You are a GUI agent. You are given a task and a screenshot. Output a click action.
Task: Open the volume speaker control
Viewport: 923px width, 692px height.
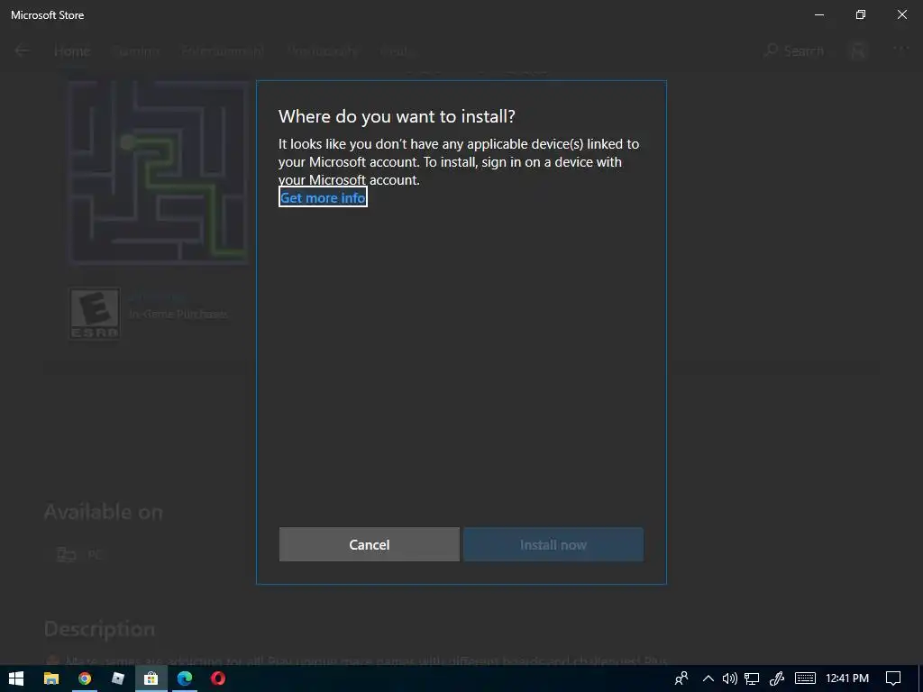(729, 678)
